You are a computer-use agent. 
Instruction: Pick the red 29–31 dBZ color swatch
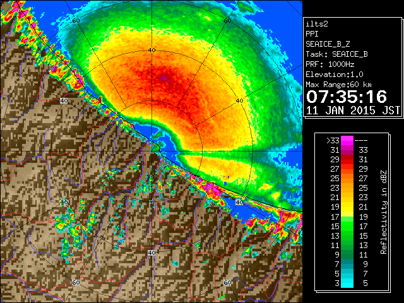tap(347, 160)
